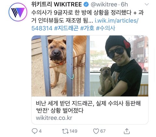
Task: Open the #지드래곤 hashtag
Action: pos(66,28)
